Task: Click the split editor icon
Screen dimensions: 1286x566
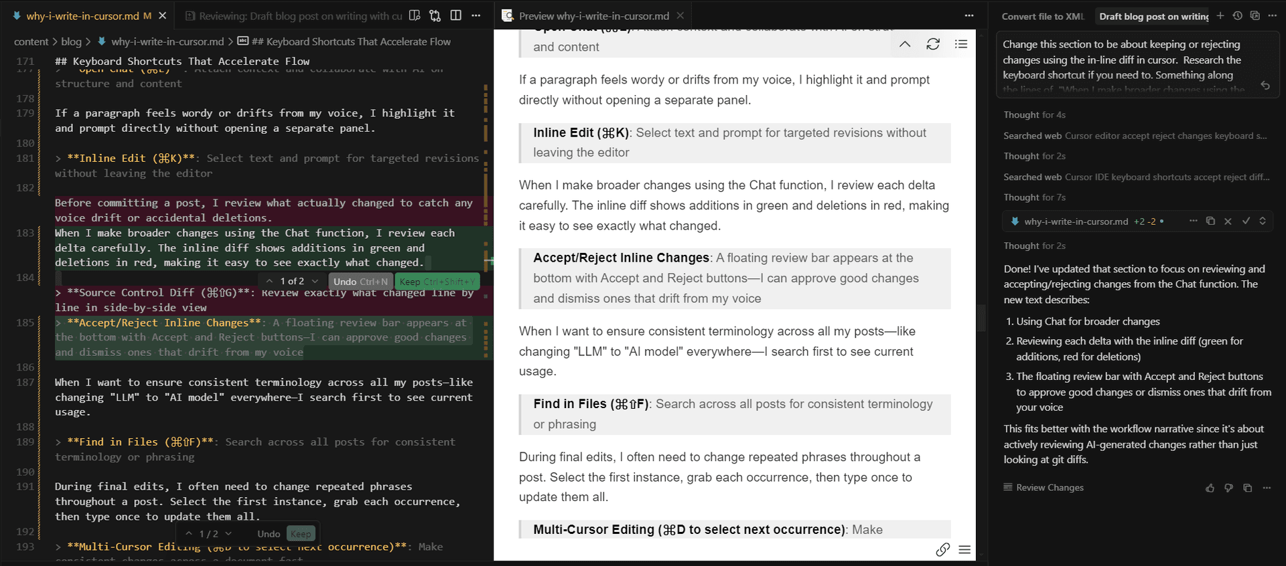Action: (456, 15)
